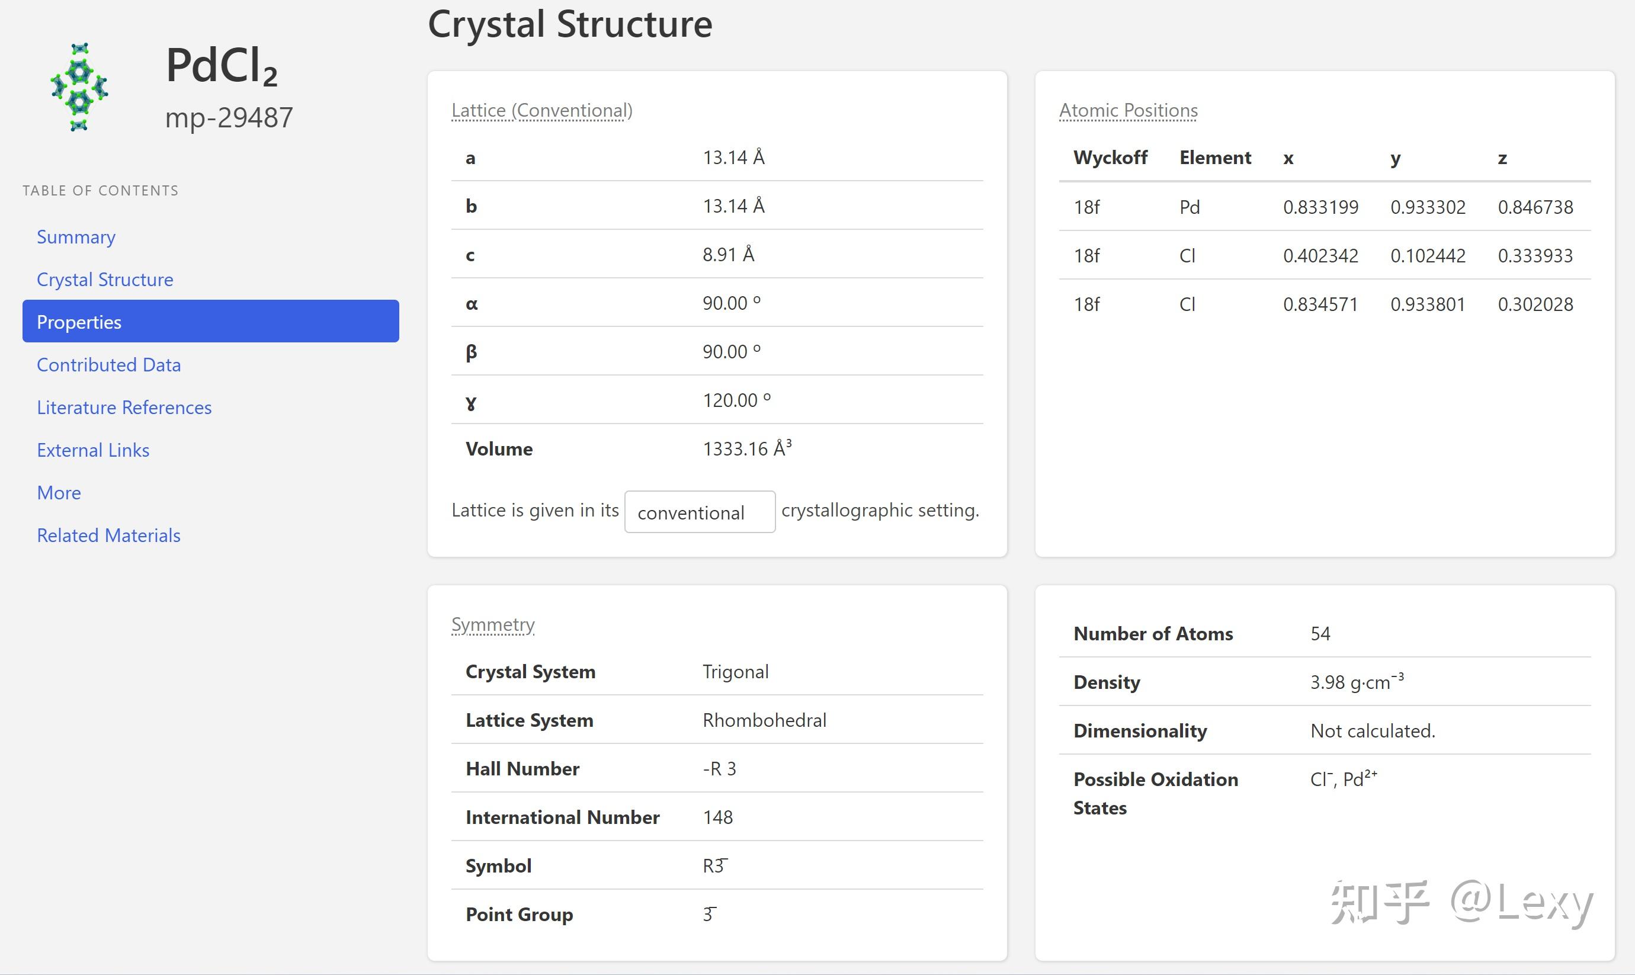Open the Contributed Data section
This screenshot has height=975, width=1635.
coord(109,365)
